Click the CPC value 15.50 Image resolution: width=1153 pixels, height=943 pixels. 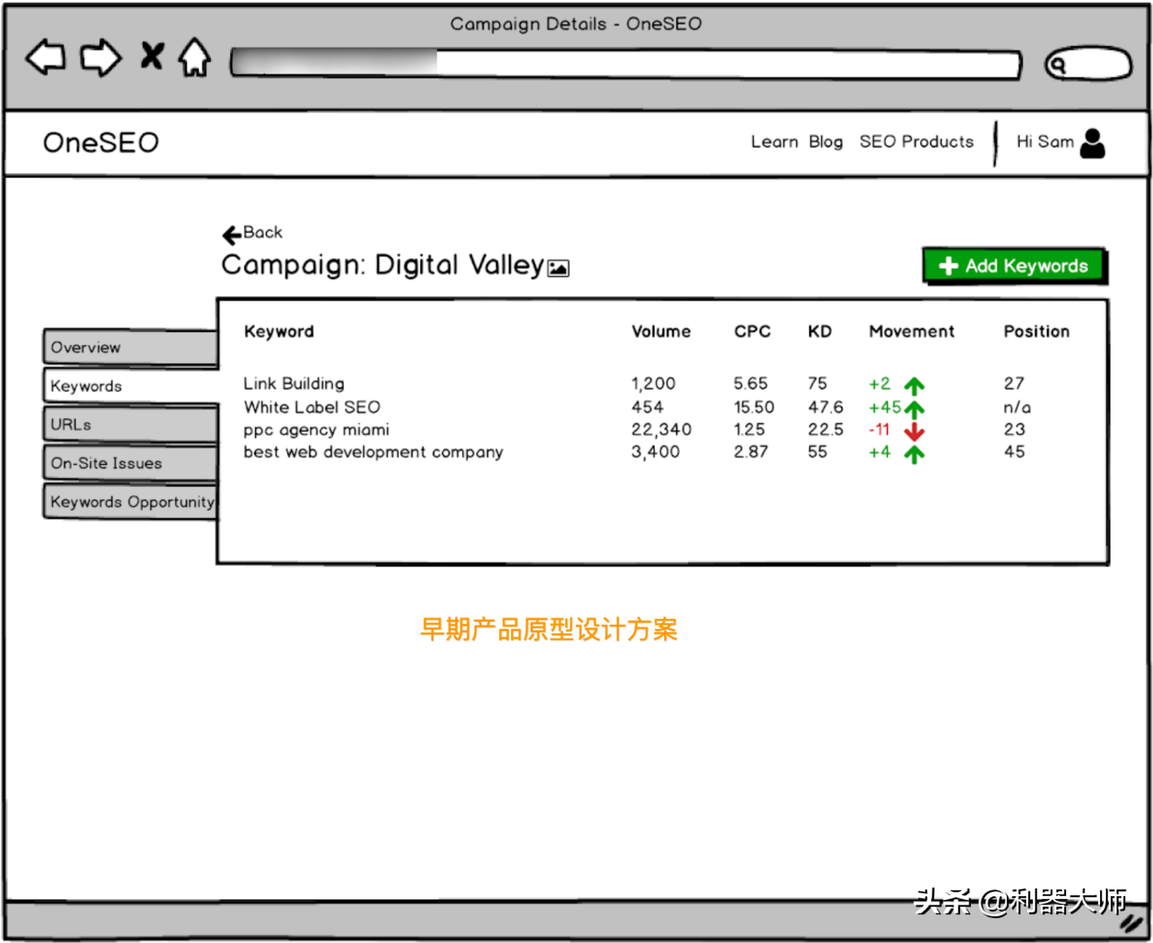753,407
